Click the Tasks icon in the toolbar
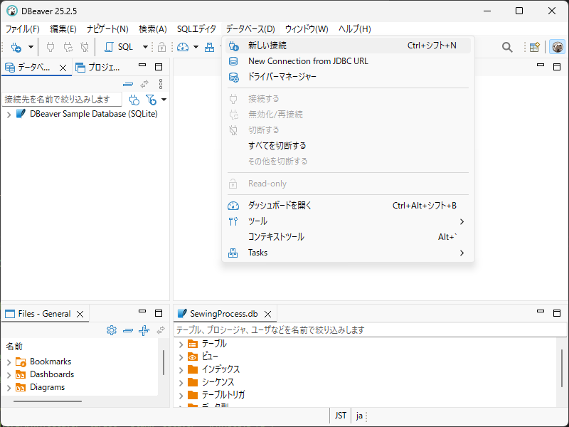569x427 pixels. 209,47
